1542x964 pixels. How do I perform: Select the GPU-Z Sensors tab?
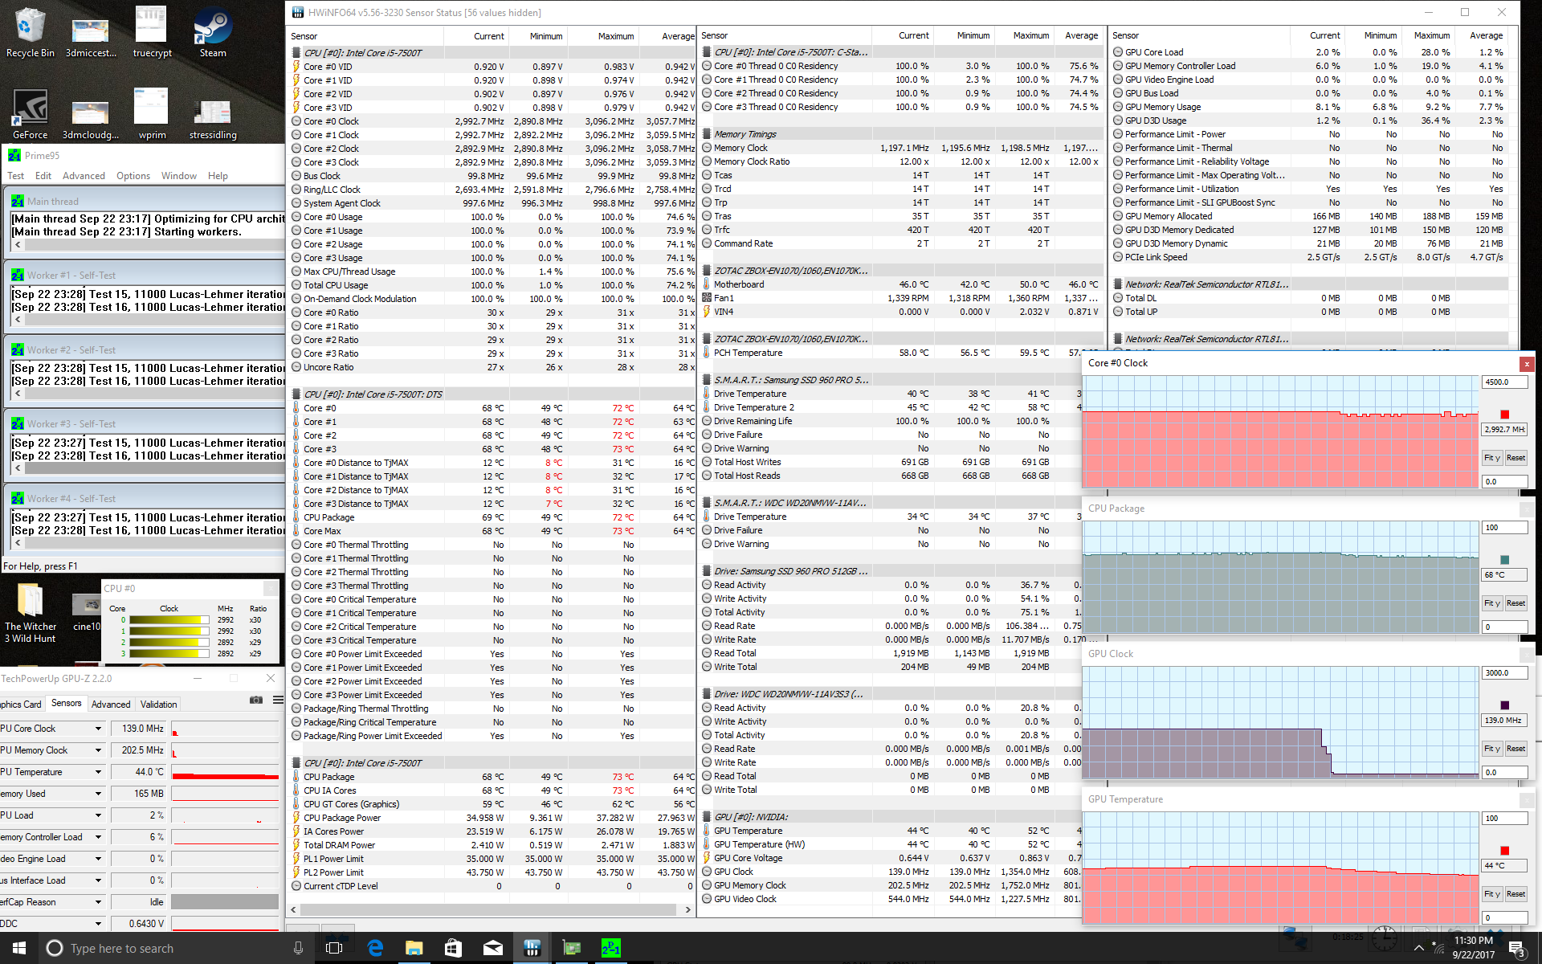pyautogui.click(x=66, y=703)
